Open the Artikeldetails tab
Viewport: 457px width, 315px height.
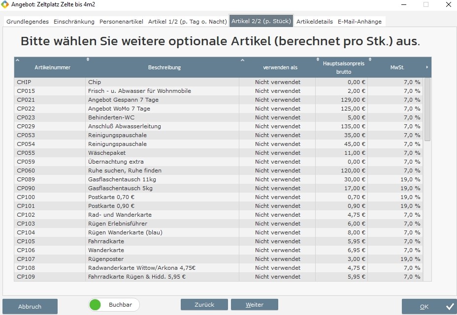click(x=315, y=22)
